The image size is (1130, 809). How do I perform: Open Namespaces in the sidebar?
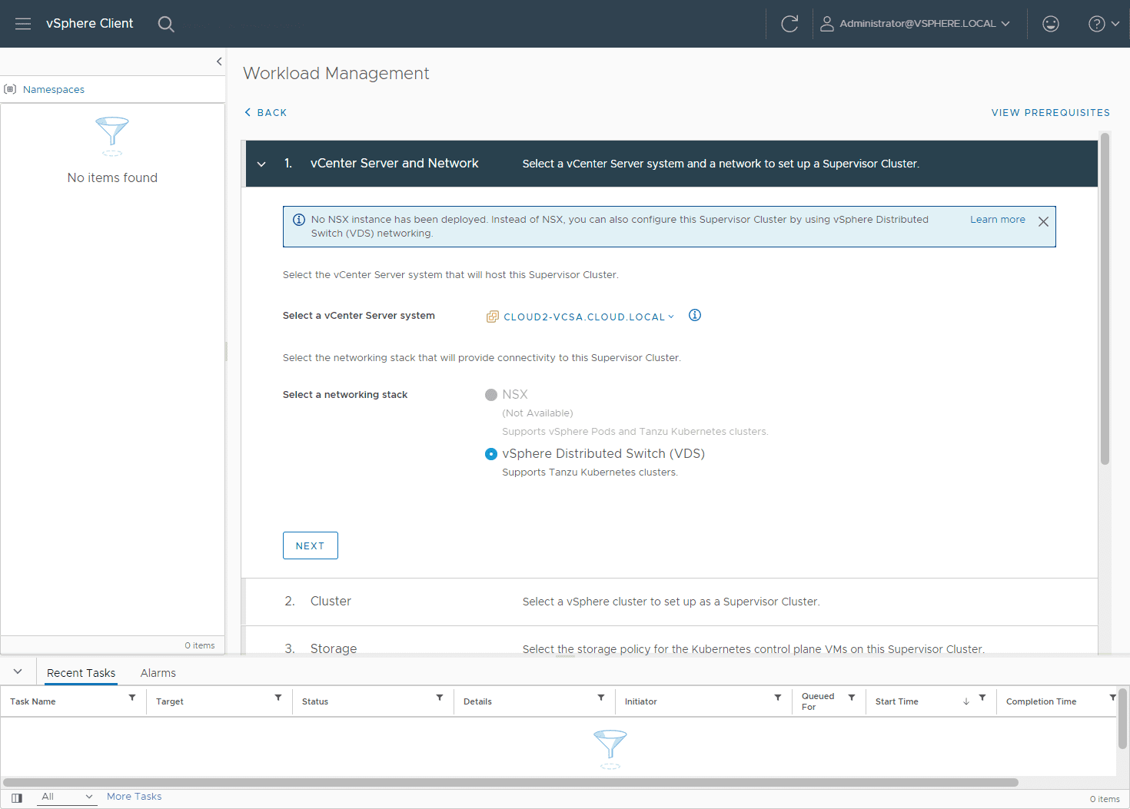coord(54,90)
